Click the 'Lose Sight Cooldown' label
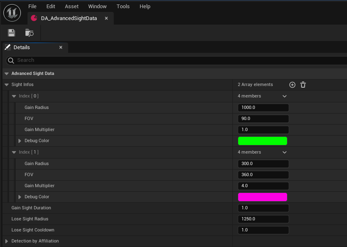 (33, 230)
